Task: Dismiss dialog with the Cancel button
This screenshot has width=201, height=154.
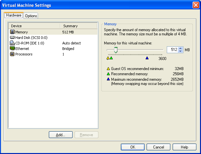Action: tap(158, 147)
